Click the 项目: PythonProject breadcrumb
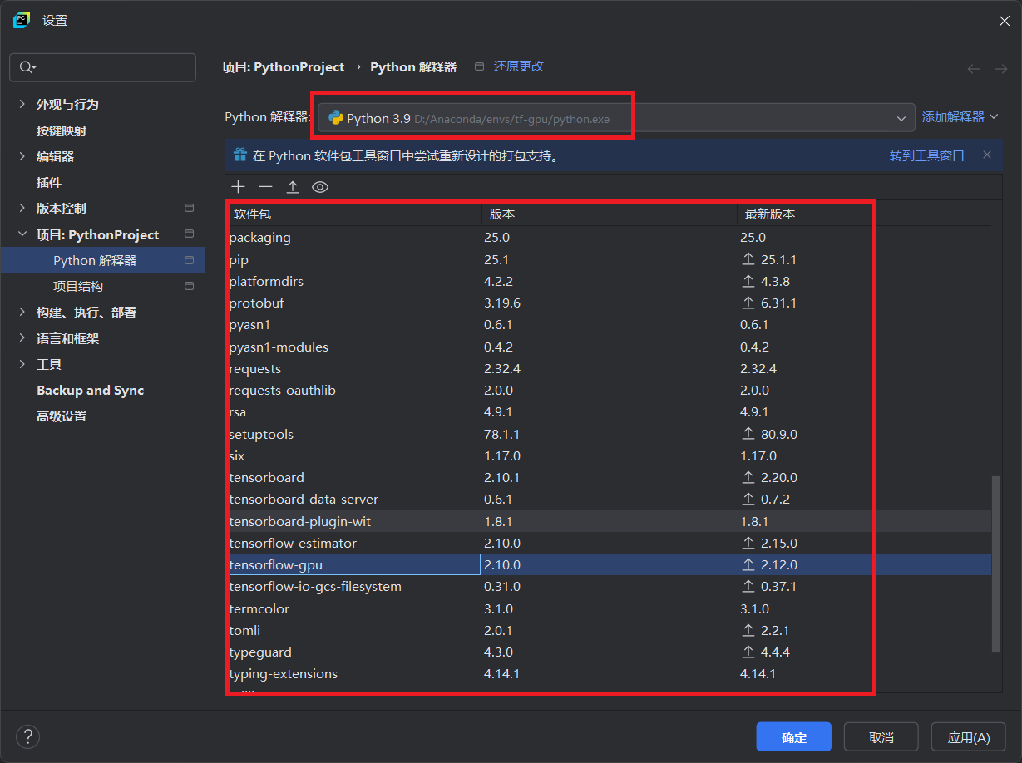 [283, 66]
